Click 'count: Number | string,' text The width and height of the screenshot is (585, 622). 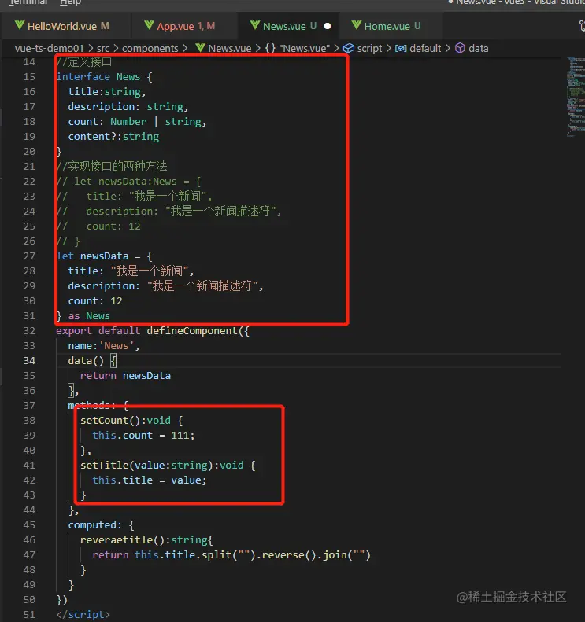137,121
